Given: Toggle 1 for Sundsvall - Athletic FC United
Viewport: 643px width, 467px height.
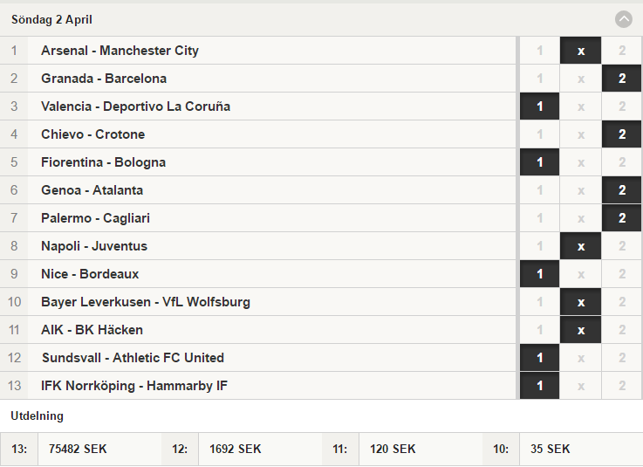Looking at the screenshot, I should [540, 357].
